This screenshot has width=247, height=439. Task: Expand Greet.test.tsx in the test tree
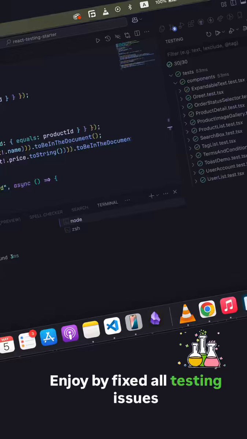tap(181, 98)
